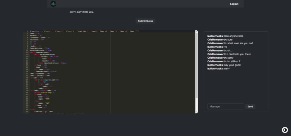Click the 'mincheck = 50' code line

[37, 40]
